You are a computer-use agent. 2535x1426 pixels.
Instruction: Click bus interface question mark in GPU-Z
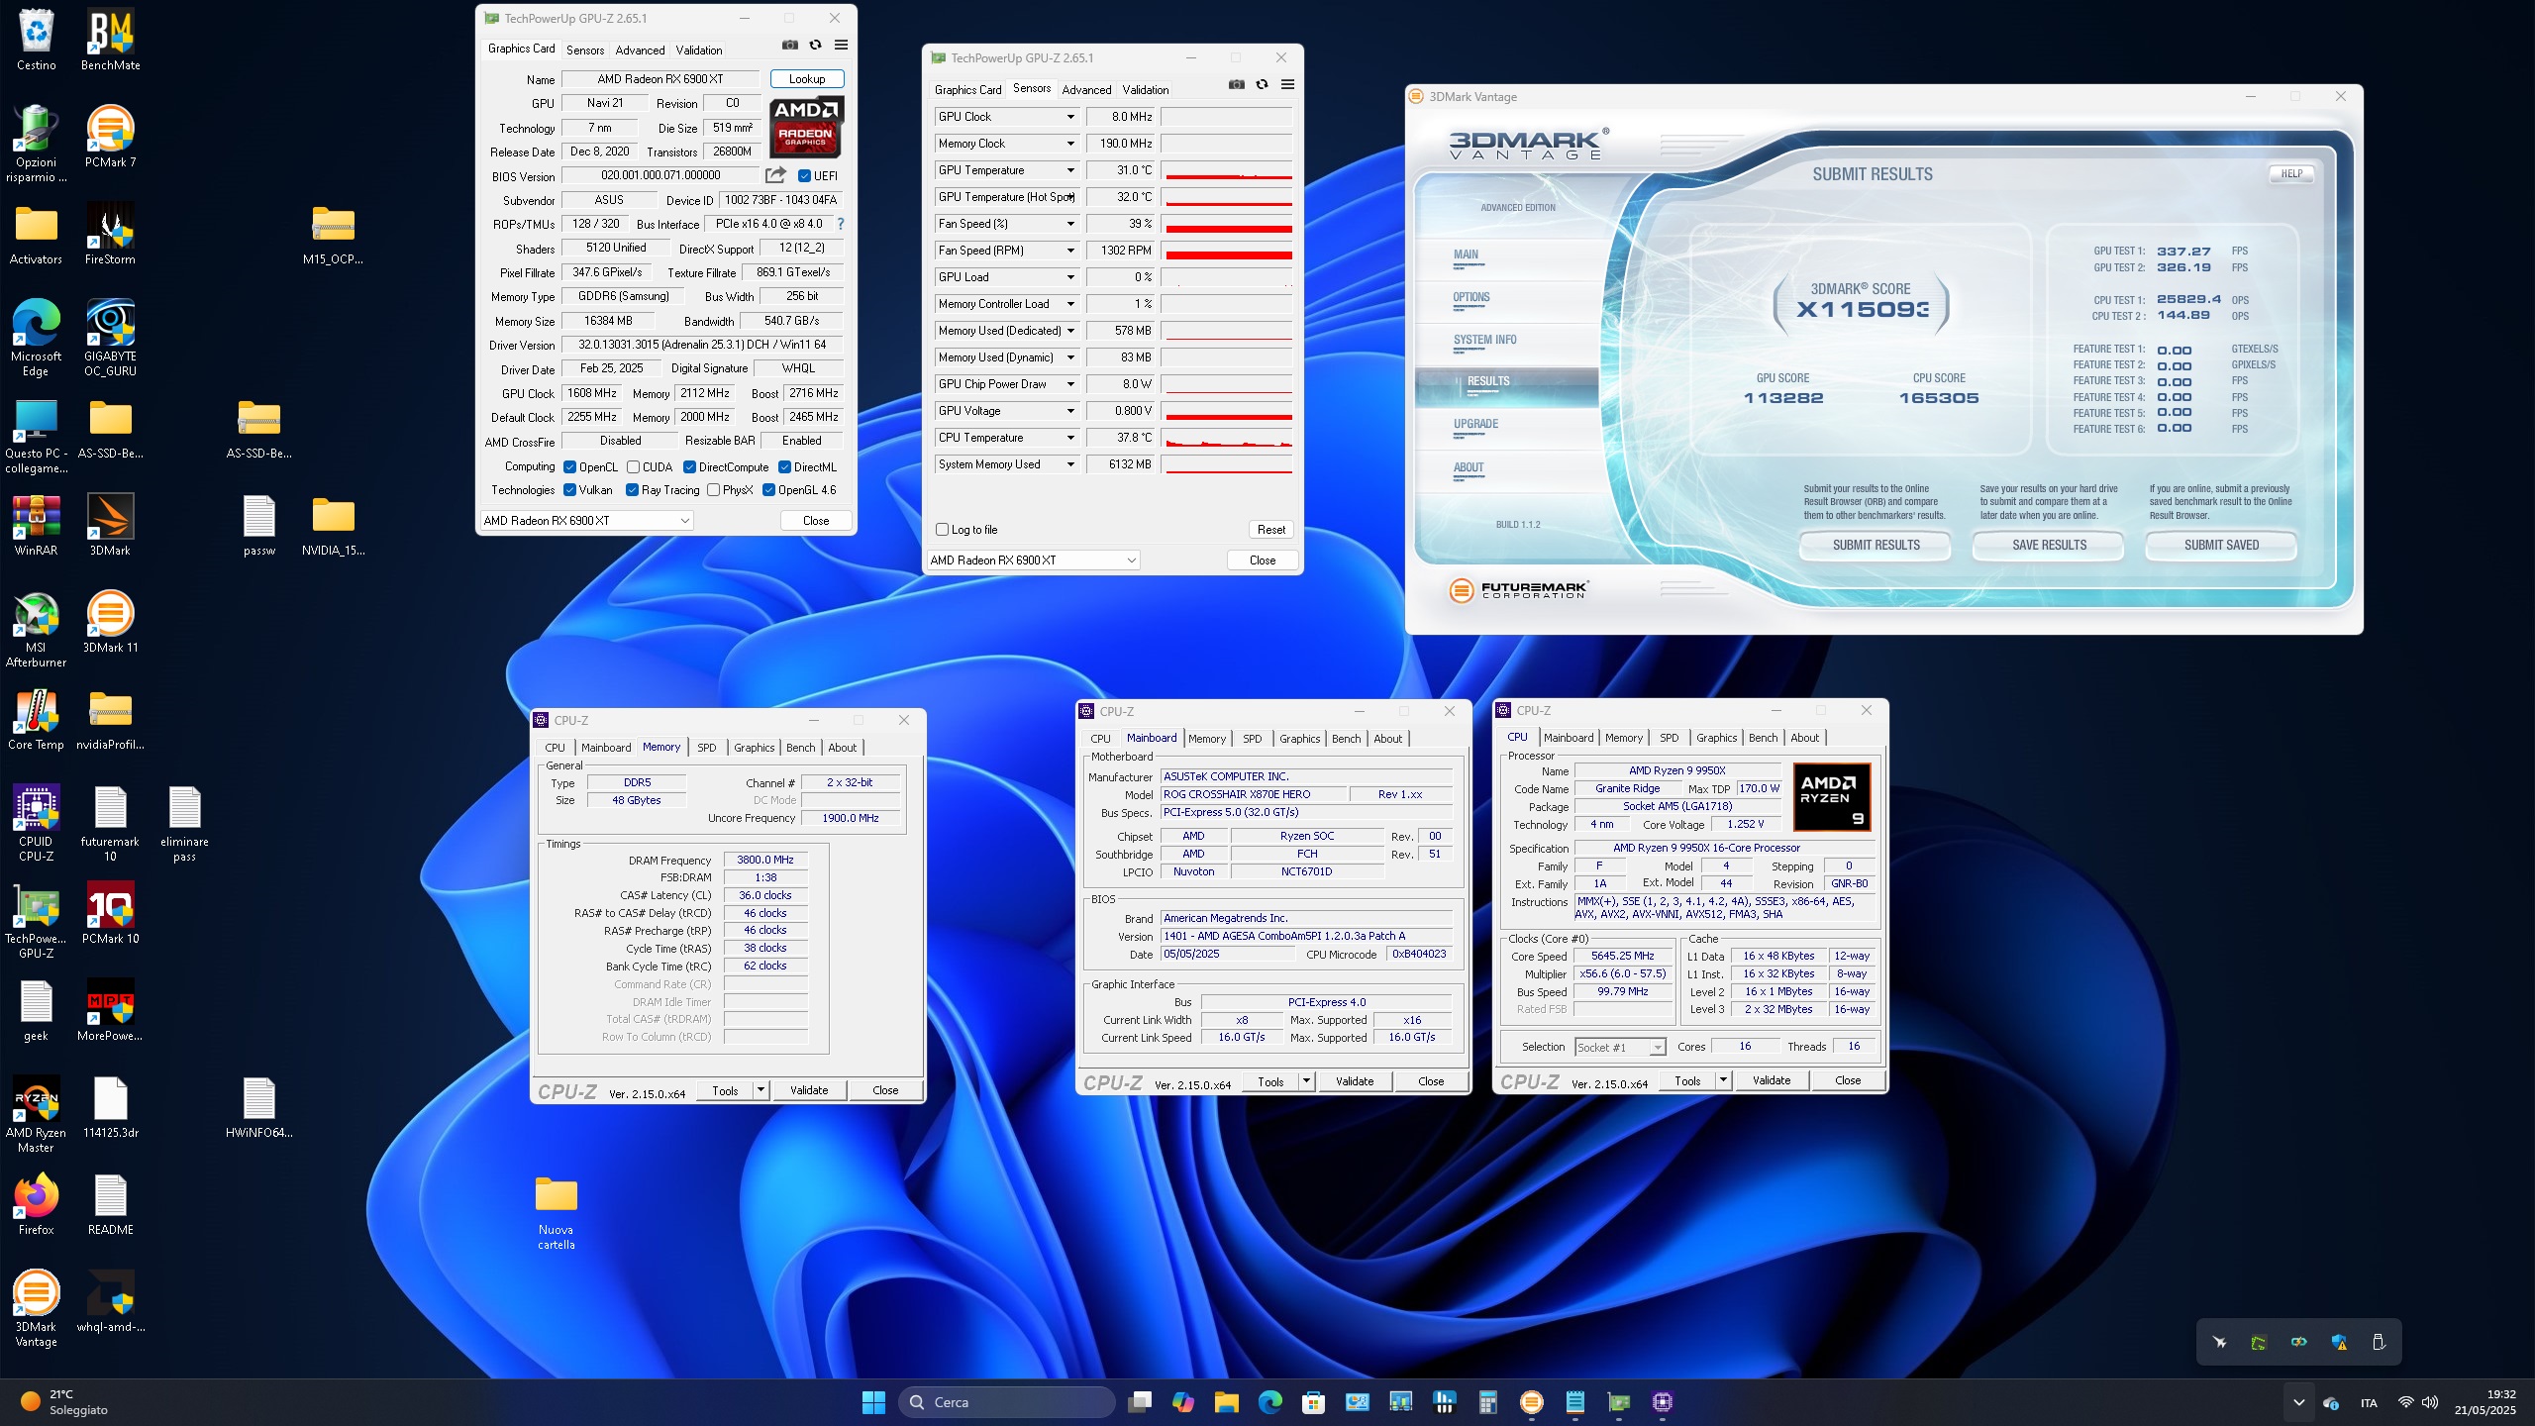click(841, 224)
